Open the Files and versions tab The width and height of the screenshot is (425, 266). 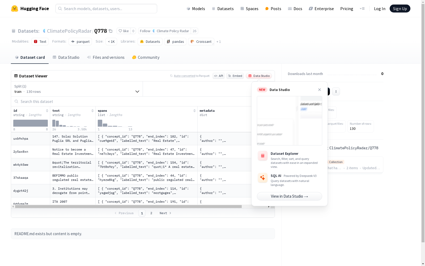(x=106, y=57)
